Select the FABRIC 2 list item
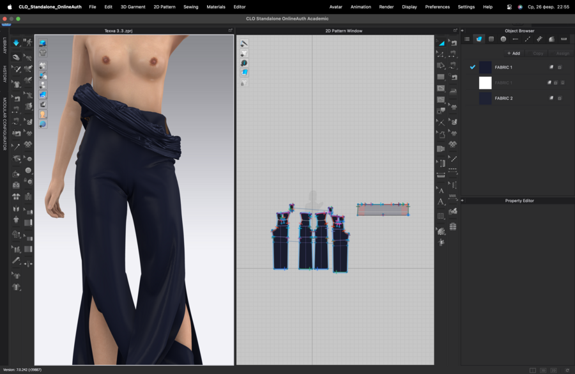 [503, 98]
